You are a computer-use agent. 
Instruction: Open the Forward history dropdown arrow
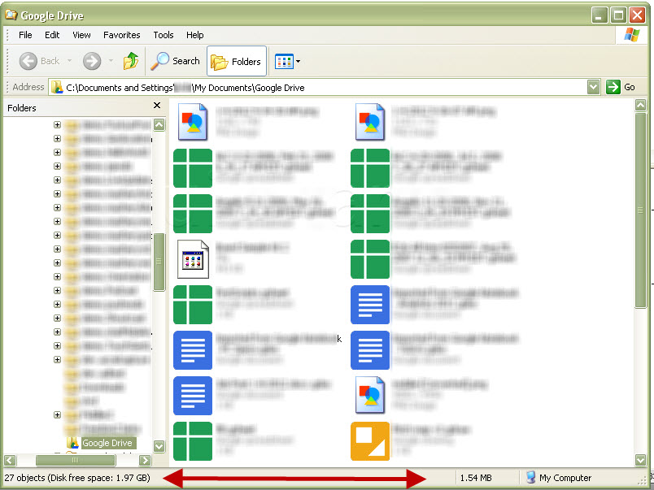pos(111,61)
